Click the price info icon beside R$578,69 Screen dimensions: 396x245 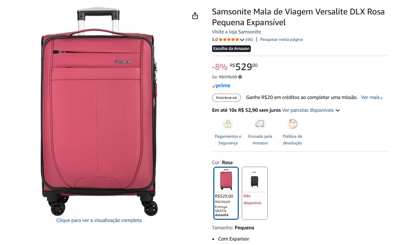240,77
